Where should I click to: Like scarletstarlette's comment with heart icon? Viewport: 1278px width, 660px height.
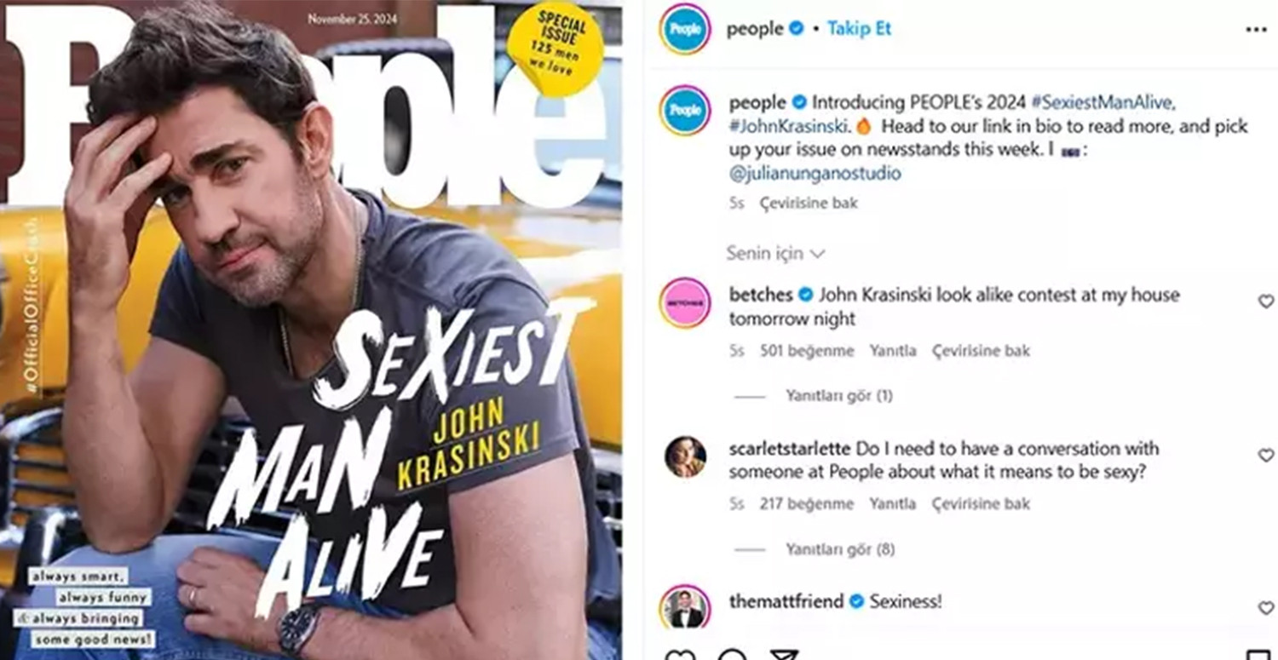pos(1266,456)
